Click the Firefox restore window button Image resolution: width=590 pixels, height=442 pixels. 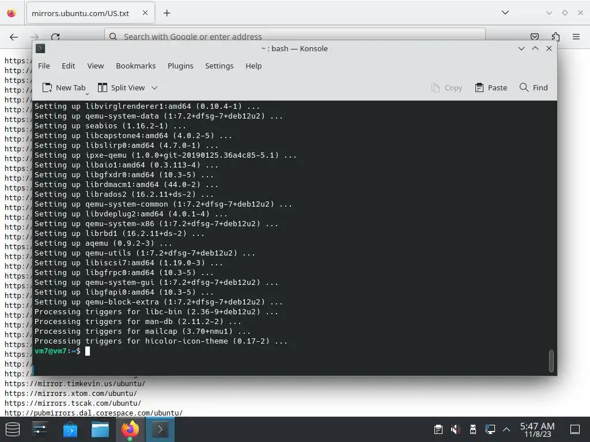point(565,13)
